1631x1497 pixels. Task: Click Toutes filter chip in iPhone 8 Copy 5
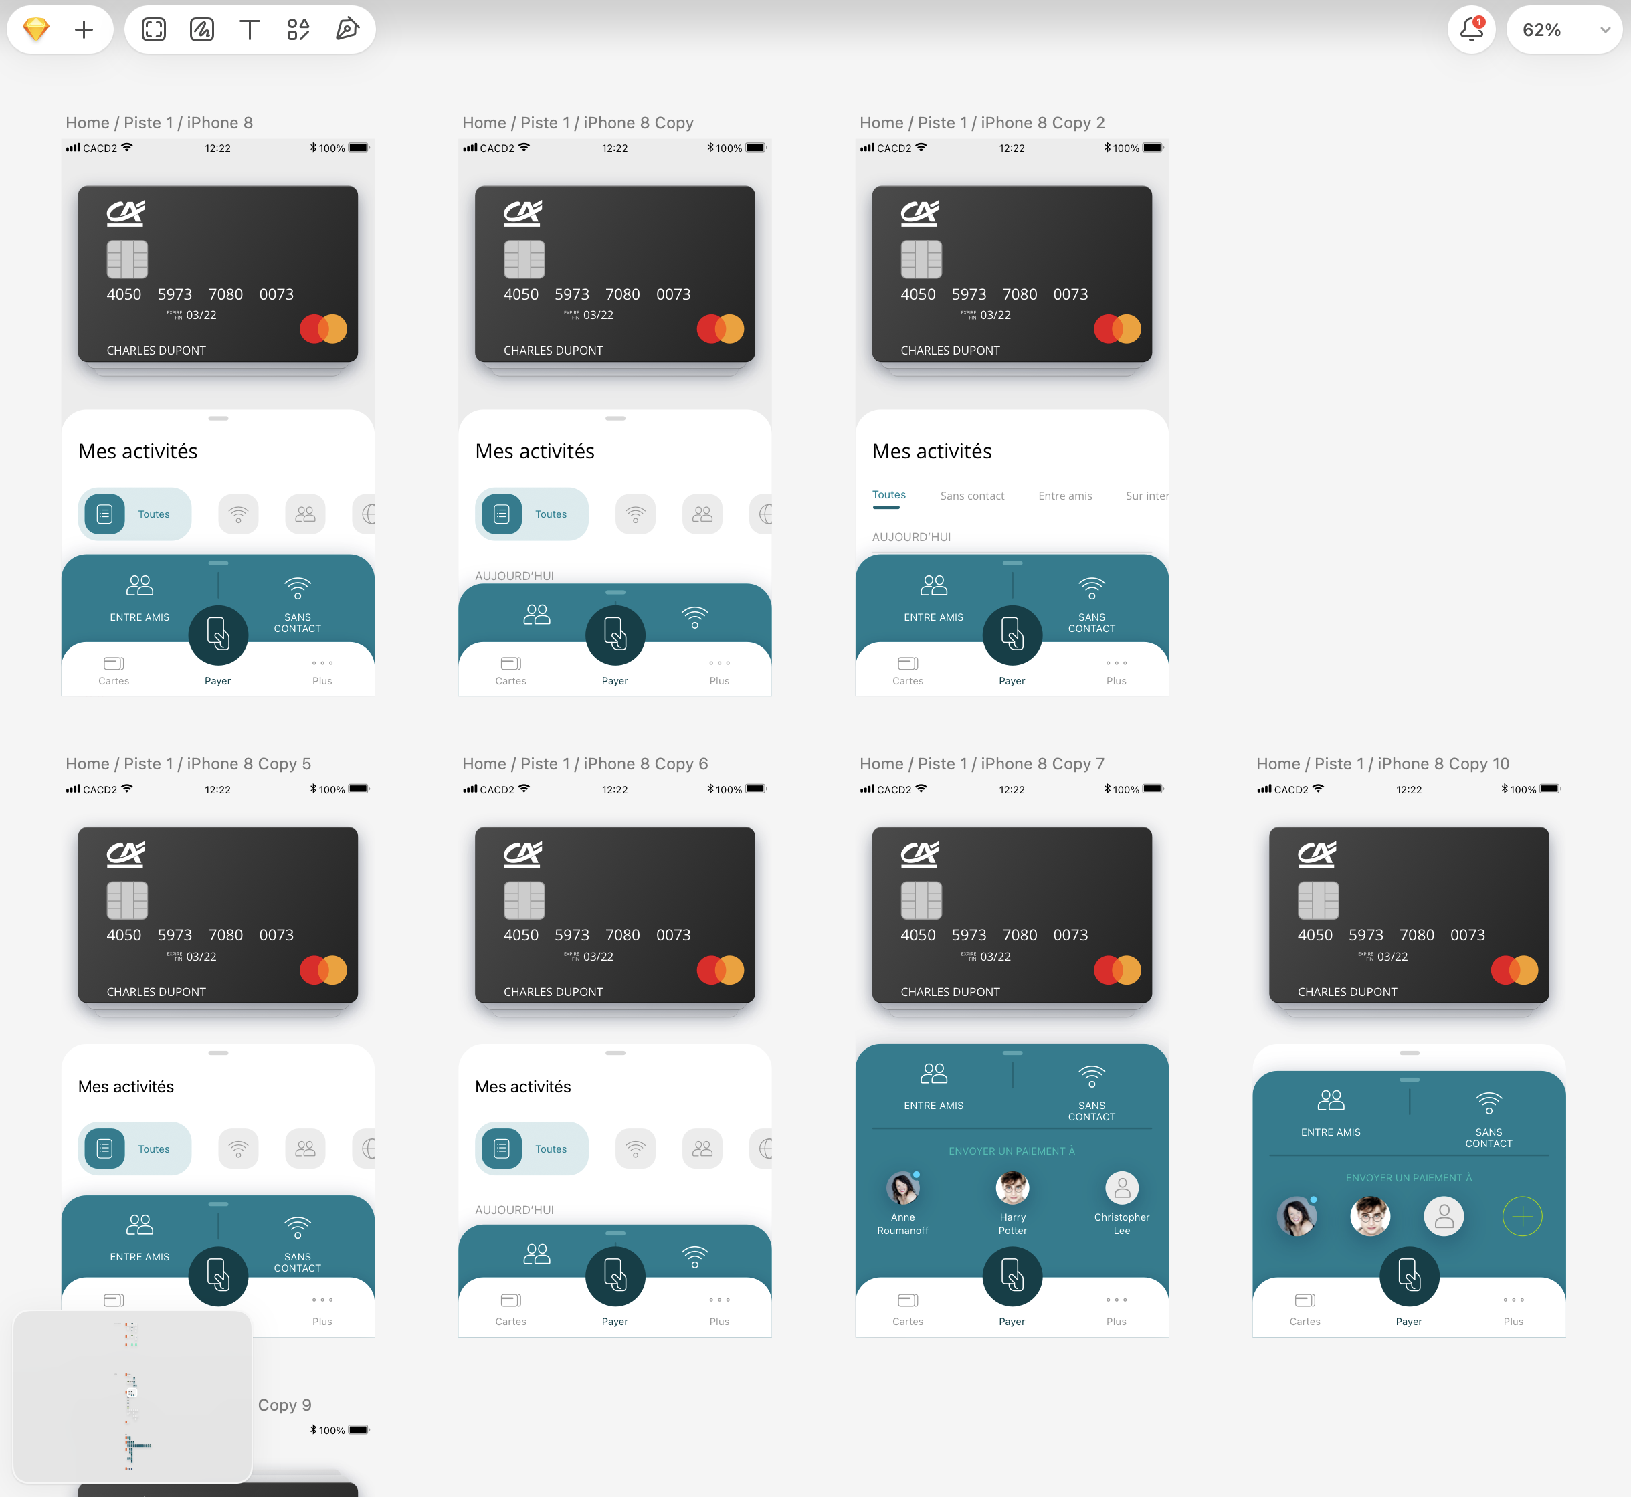click(134, 1148)
